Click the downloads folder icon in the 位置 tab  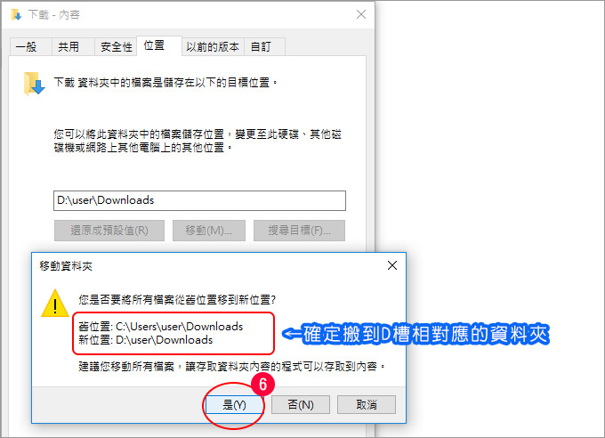34,84
